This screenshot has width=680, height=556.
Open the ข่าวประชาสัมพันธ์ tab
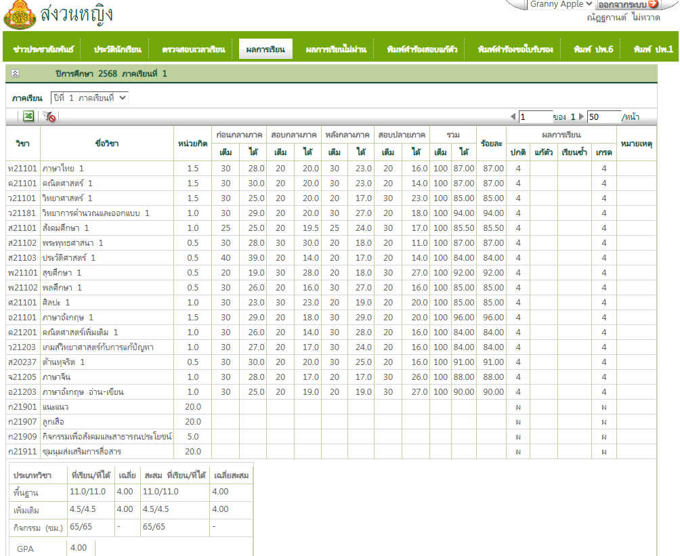point(43,49)
